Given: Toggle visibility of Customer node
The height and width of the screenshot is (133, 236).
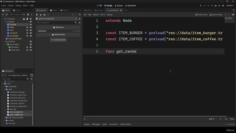Looking at the screenshot, I should (x=31, y=19).
